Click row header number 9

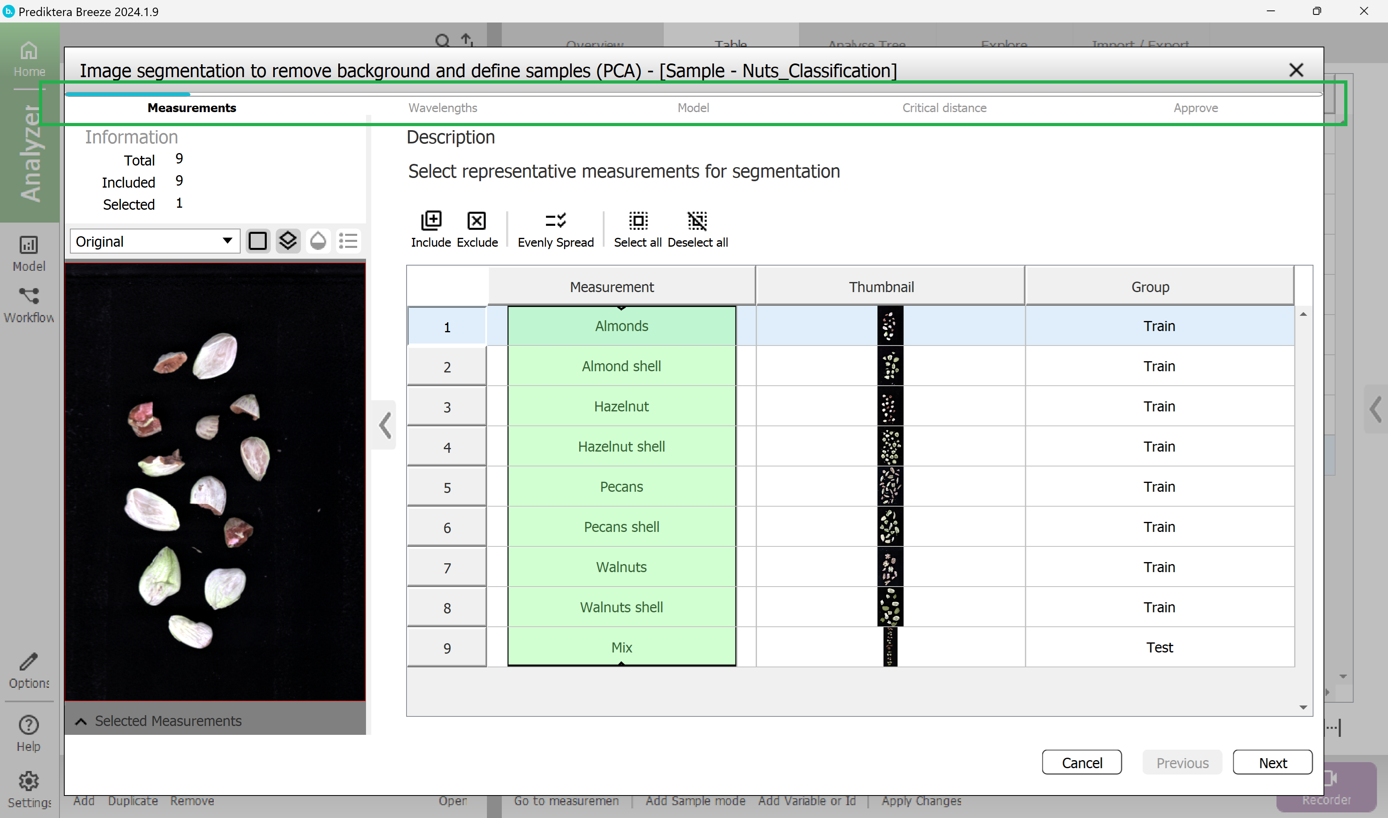point(447,648)
